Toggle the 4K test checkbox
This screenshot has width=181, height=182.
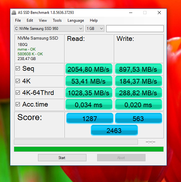tap(18, 81)
